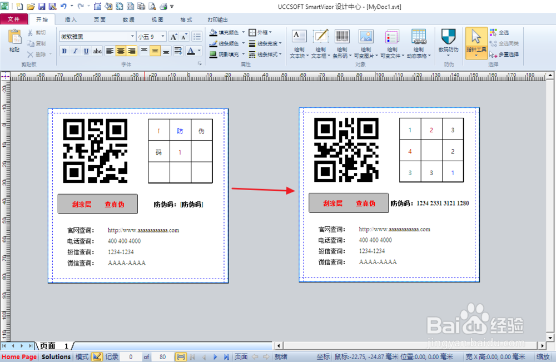Click the bullet list icon

(x=197, y=37)
